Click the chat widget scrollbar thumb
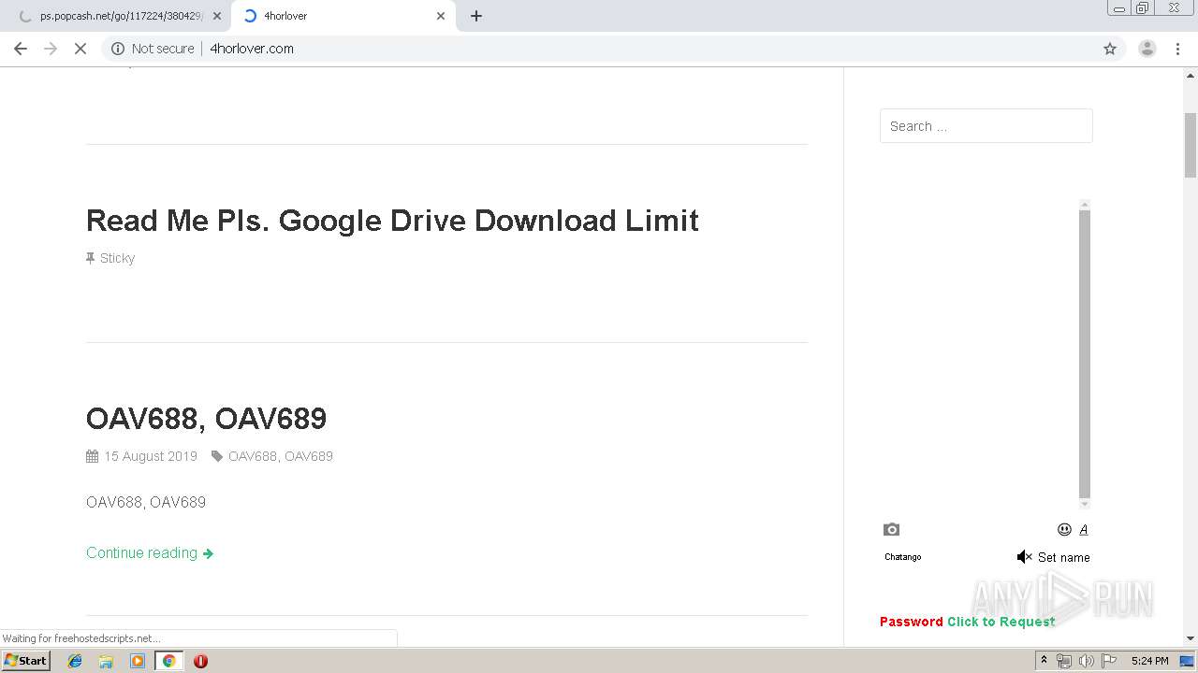The height and width of the screenshot is (673, 1198). click(x=1085, y=353)
